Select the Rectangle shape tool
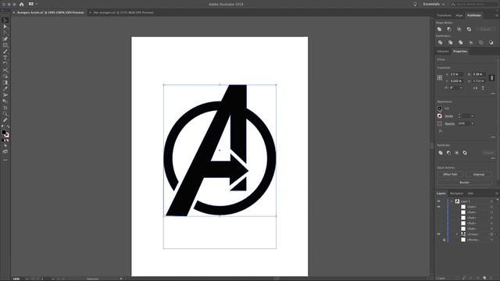Viewport: 500px width, 281px height. (5, 45)
